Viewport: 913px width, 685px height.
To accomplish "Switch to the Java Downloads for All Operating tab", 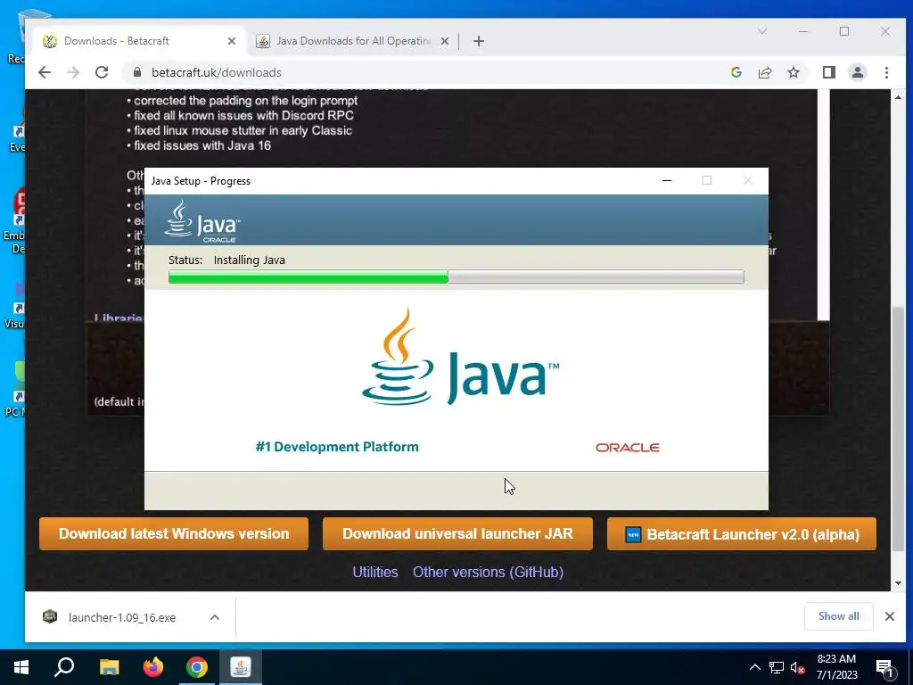I will (x=353, y=41).
